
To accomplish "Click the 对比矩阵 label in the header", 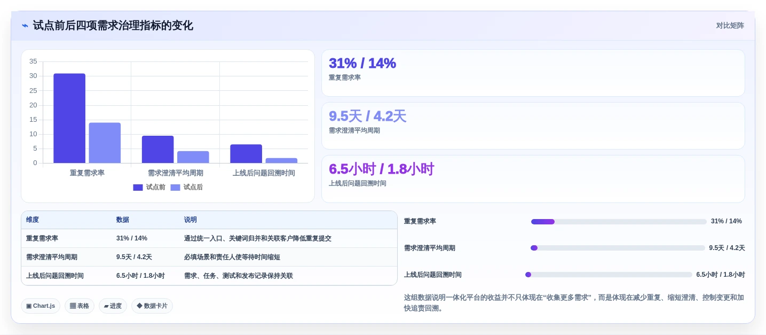I will point(730,26).
